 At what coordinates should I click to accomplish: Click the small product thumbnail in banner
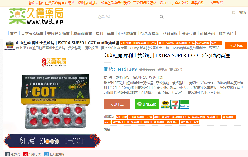point(10,45)
